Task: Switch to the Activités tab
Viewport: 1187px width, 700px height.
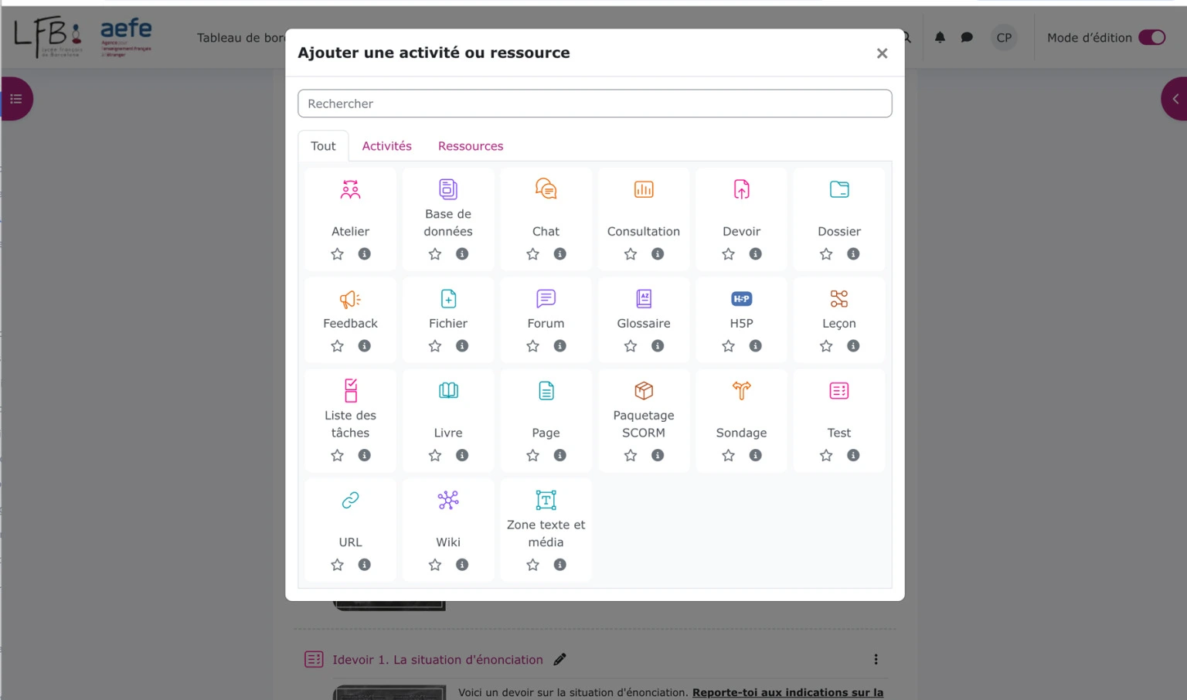Action: pyautogui.click(x=387, y=146)
